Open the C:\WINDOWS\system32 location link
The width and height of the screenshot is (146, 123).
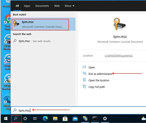pyautogui.click(x=119, y=56)
